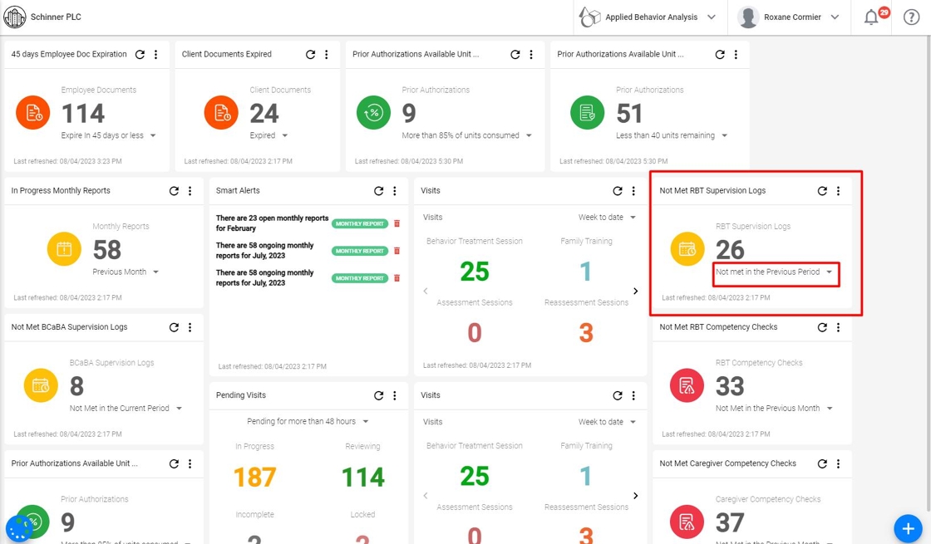Click the blue plus add widget button
This screenshot has height=544, width=931.
pos(908,528)
